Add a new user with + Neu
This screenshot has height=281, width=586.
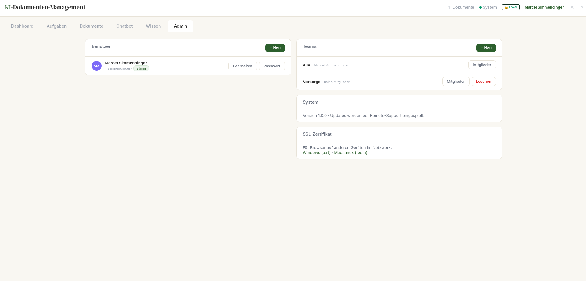[x=275, y=48]
